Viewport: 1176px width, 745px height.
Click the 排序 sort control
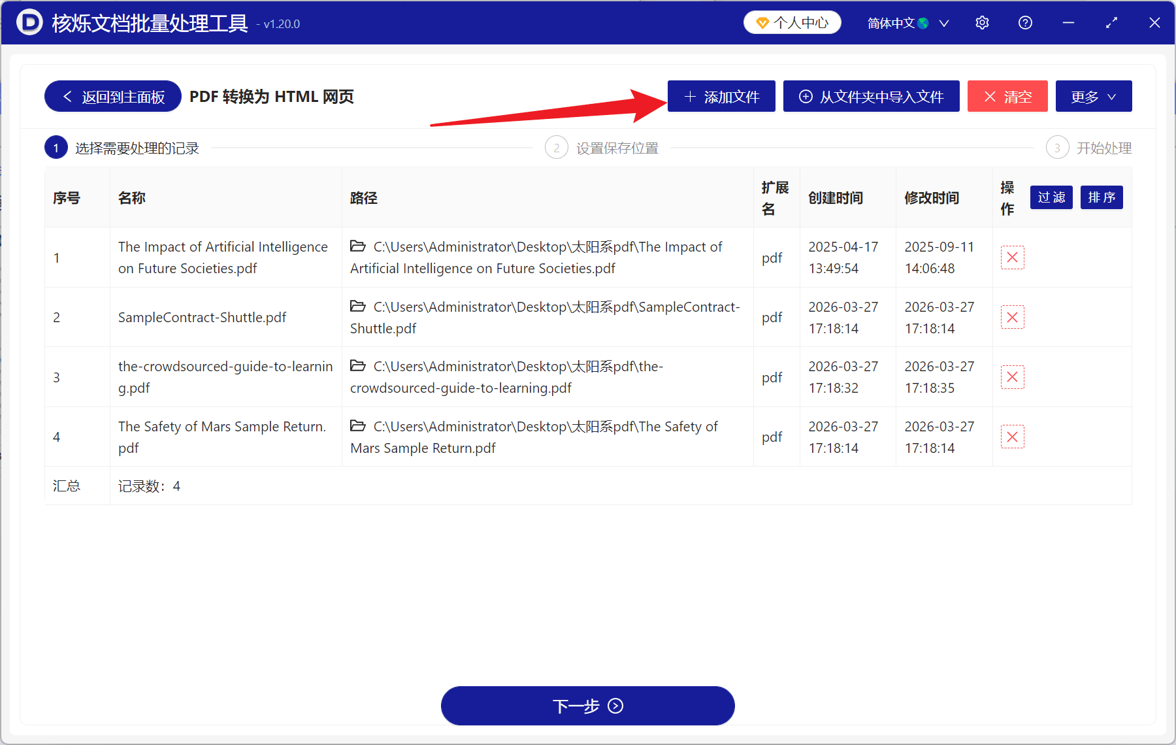[1102, 197]
